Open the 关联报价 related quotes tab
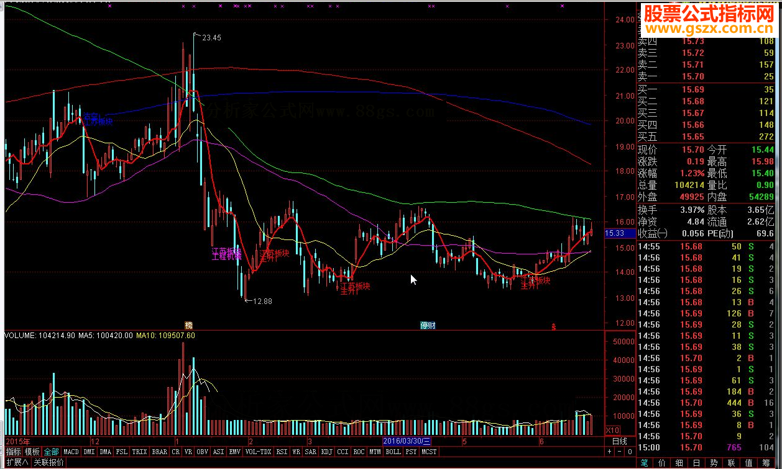Screen dimensions: 782x469 48,463
